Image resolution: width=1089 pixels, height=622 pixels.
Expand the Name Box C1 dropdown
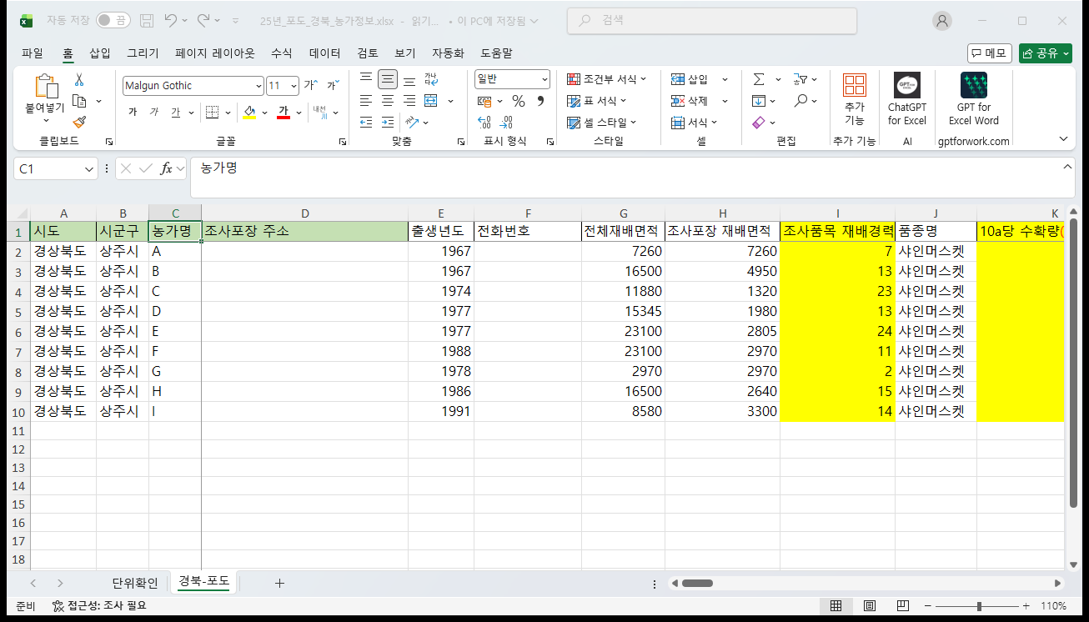(x=90, y=168)
